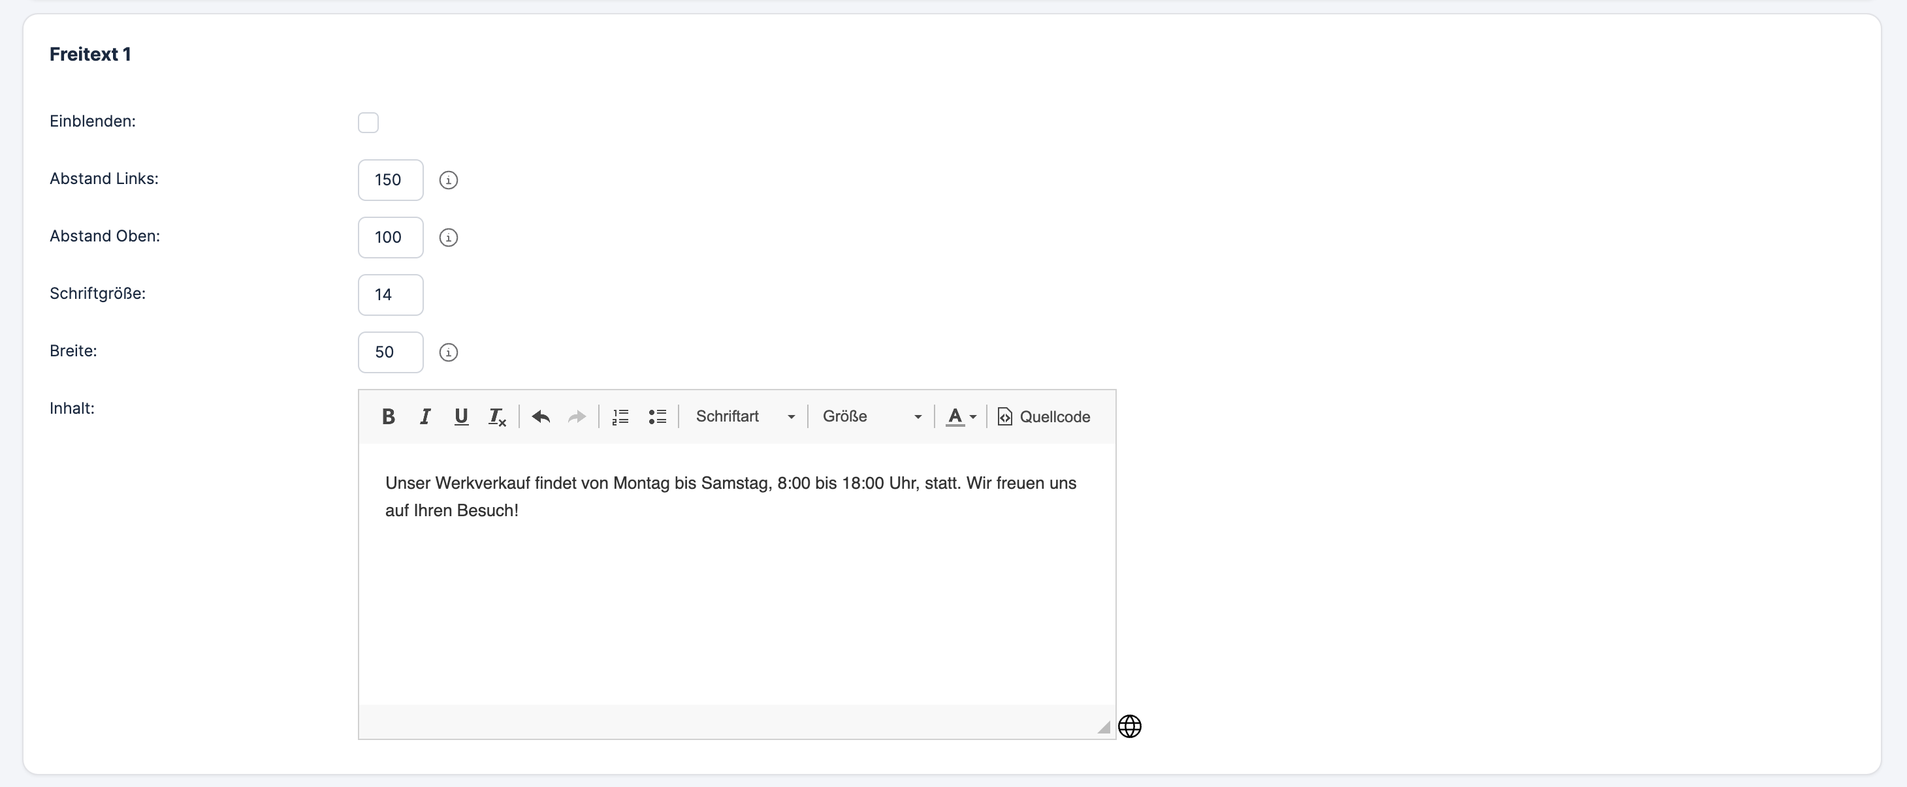Viewport: 1907px width, 787px height.
Task: Insert a numbered list
Action: coord(620,417)
